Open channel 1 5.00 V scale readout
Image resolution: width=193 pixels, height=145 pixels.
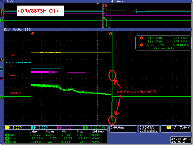tap(17, 128)
